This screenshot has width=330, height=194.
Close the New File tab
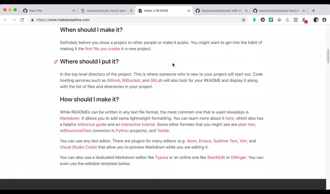click(x=74, y=11)
